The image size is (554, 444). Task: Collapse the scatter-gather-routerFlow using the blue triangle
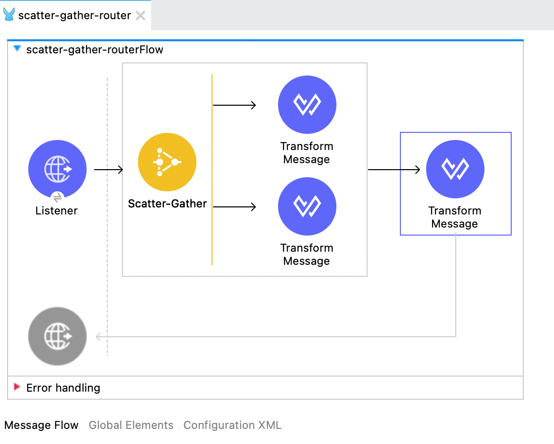point(18,49)
